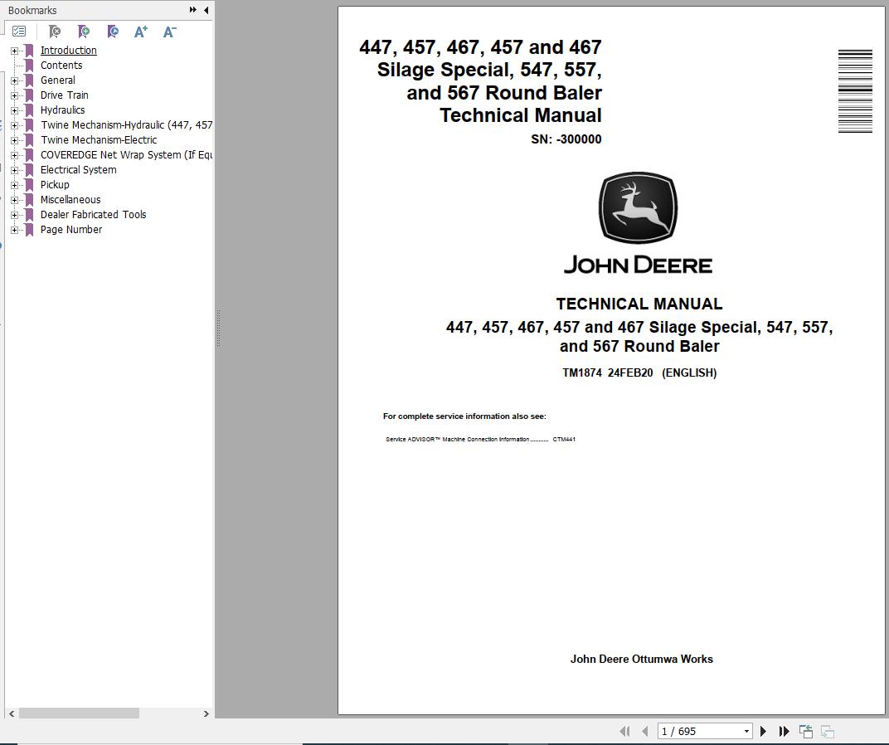
Task: Click the Hydraulics bookmark ribbon icon
Action: (x=30, y=110)
